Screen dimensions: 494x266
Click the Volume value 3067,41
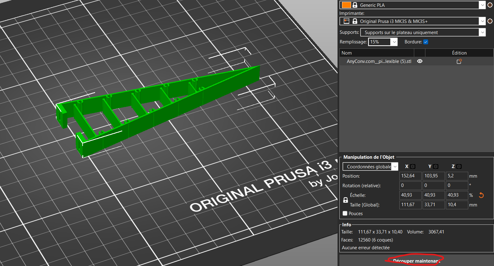click(x=436, y=232)
